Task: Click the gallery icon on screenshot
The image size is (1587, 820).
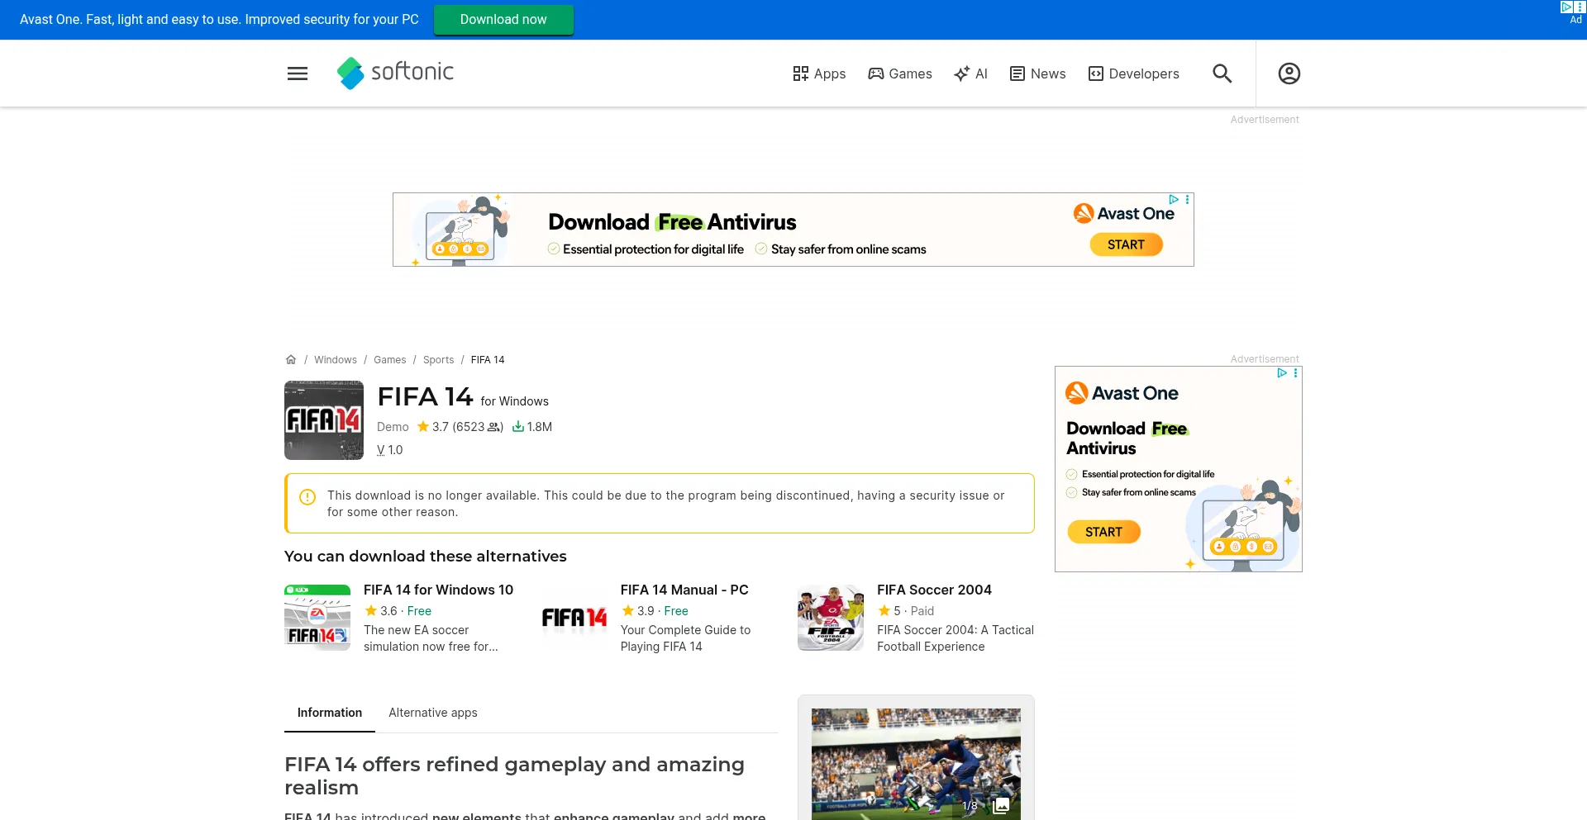Action: pyautogui.click(x=1001, y=805)
